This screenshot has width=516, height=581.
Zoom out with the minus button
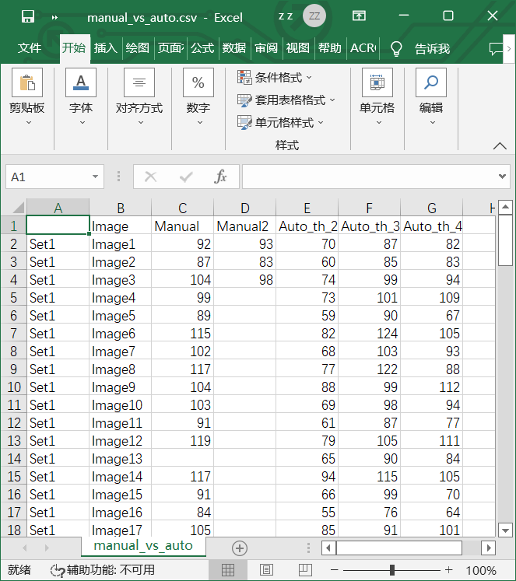[335, 570]
